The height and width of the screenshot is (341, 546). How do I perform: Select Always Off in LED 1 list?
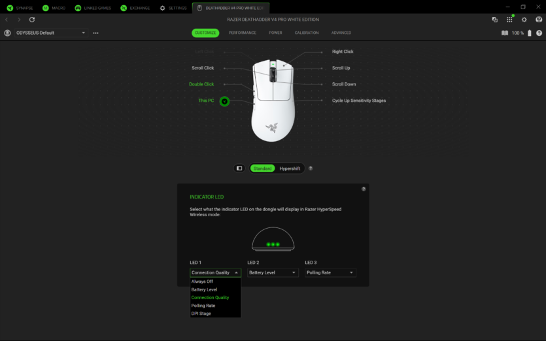click(x=202, y=282)
